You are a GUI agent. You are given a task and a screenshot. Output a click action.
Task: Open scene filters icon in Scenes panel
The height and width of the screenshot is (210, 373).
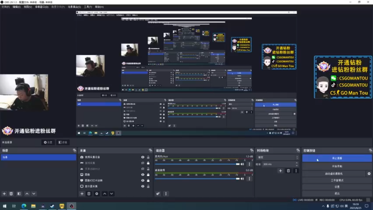[x=19, y=194]
